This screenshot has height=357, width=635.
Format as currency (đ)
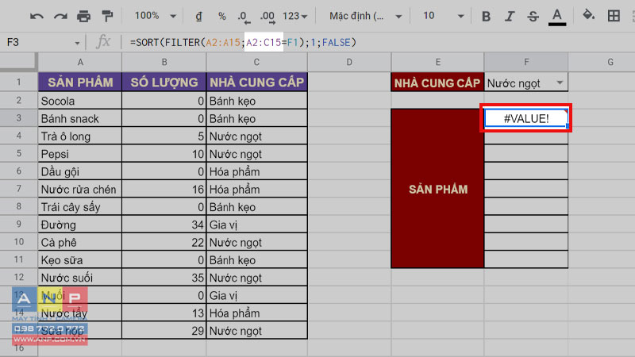199,16
